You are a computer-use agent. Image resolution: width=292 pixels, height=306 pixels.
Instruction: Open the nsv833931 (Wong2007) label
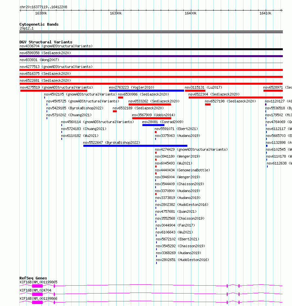point(39,60)
